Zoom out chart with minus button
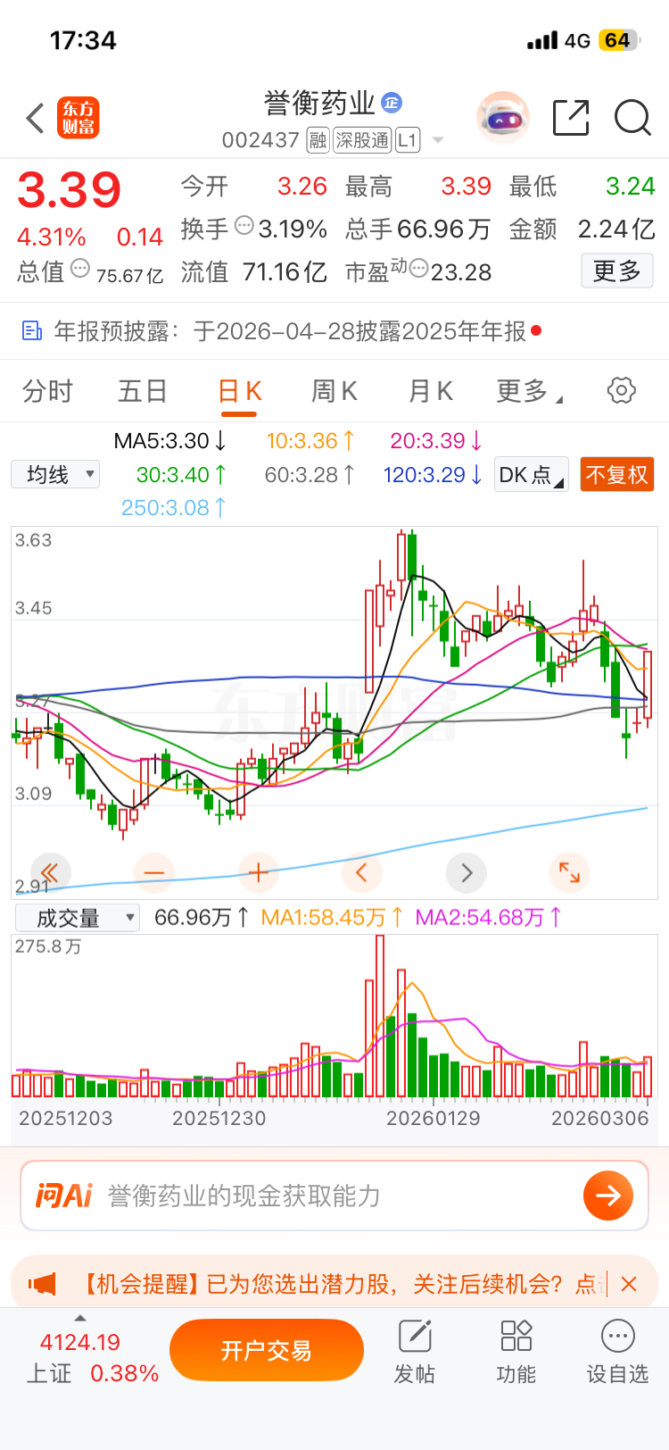Image resolution: width=669 pixels, height=1450 pixels. 154,872
